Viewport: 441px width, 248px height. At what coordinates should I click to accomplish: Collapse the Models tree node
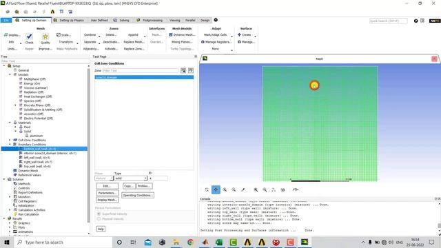click(x=10, y=74)
